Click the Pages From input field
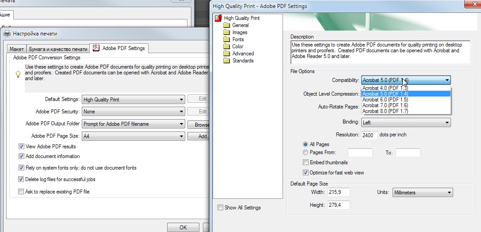481x232 pixels. coord(360,152)
